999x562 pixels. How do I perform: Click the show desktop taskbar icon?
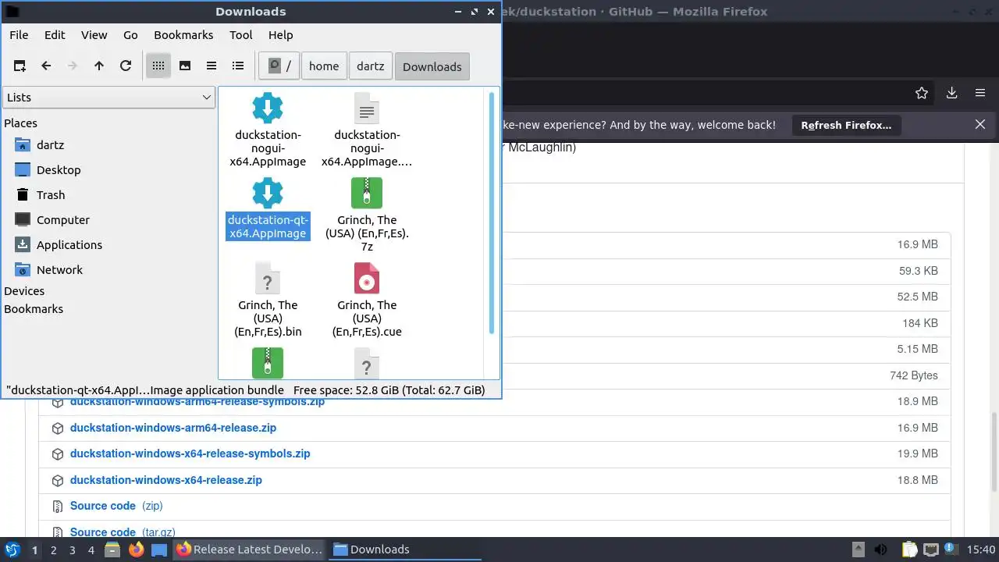[x=159, y=550]
